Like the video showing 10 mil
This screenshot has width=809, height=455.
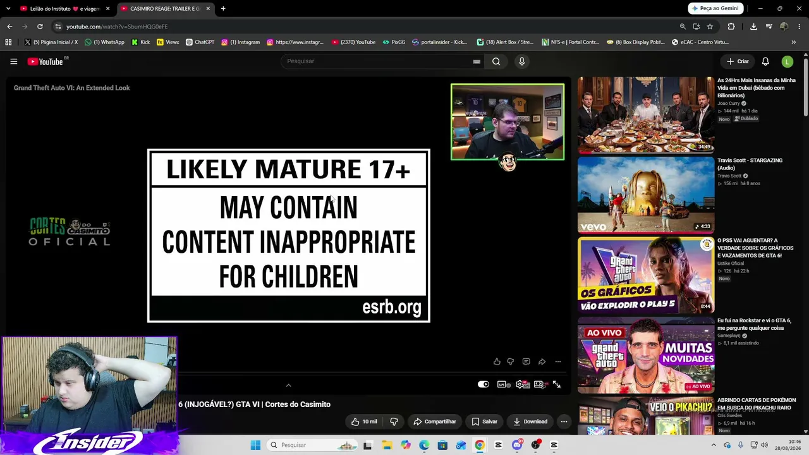pos(364,422)
